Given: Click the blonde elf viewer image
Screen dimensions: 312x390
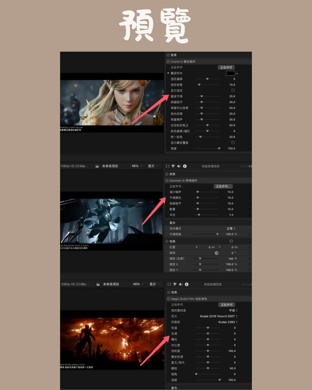Looking at the screenshot, I should pyautogui.click(x=112, y=103).
